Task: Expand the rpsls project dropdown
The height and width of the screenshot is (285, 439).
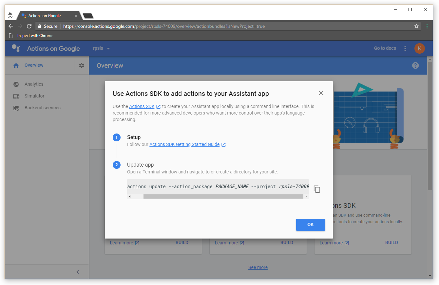Action: (x=102, y=48)
